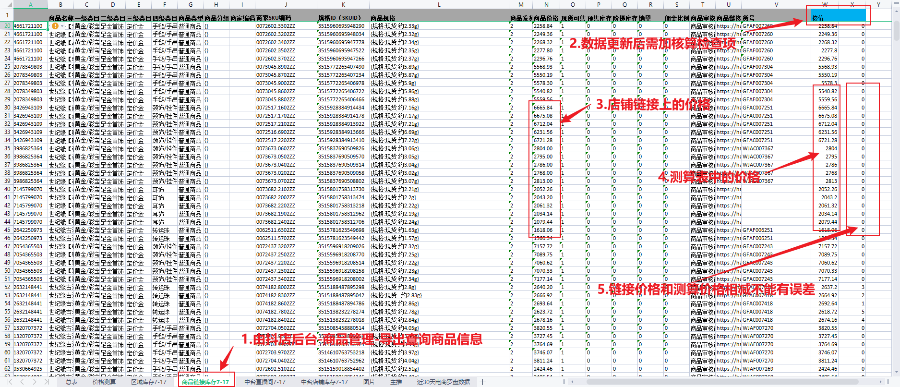Open the error indicator dropdown arrow in row 20
This screenshot has height=387, width=900.
(x=62, y=26)
